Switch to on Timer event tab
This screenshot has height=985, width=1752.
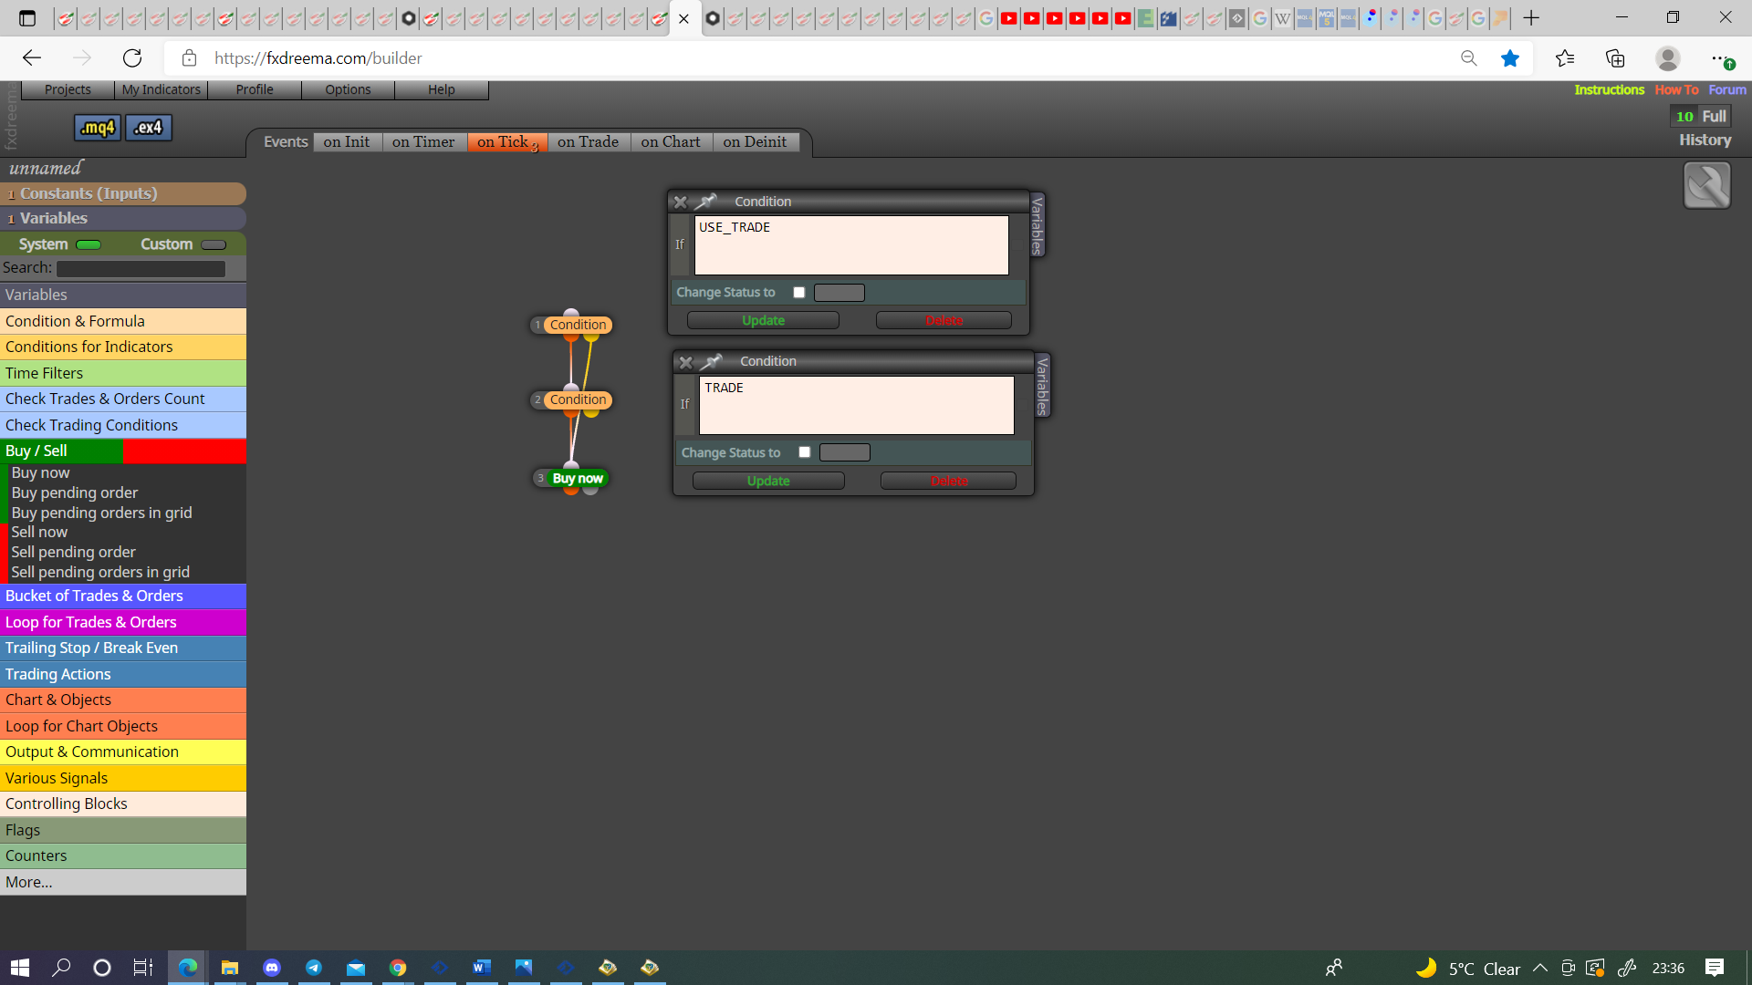423,141
